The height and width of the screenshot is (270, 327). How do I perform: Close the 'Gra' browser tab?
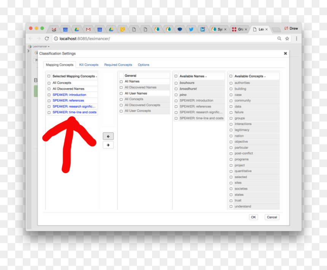point(246,29)
